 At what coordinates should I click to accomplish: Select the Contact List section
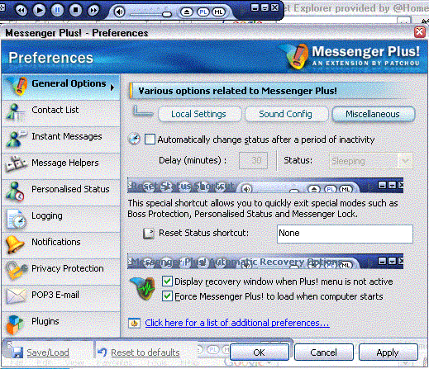point(60,113)
